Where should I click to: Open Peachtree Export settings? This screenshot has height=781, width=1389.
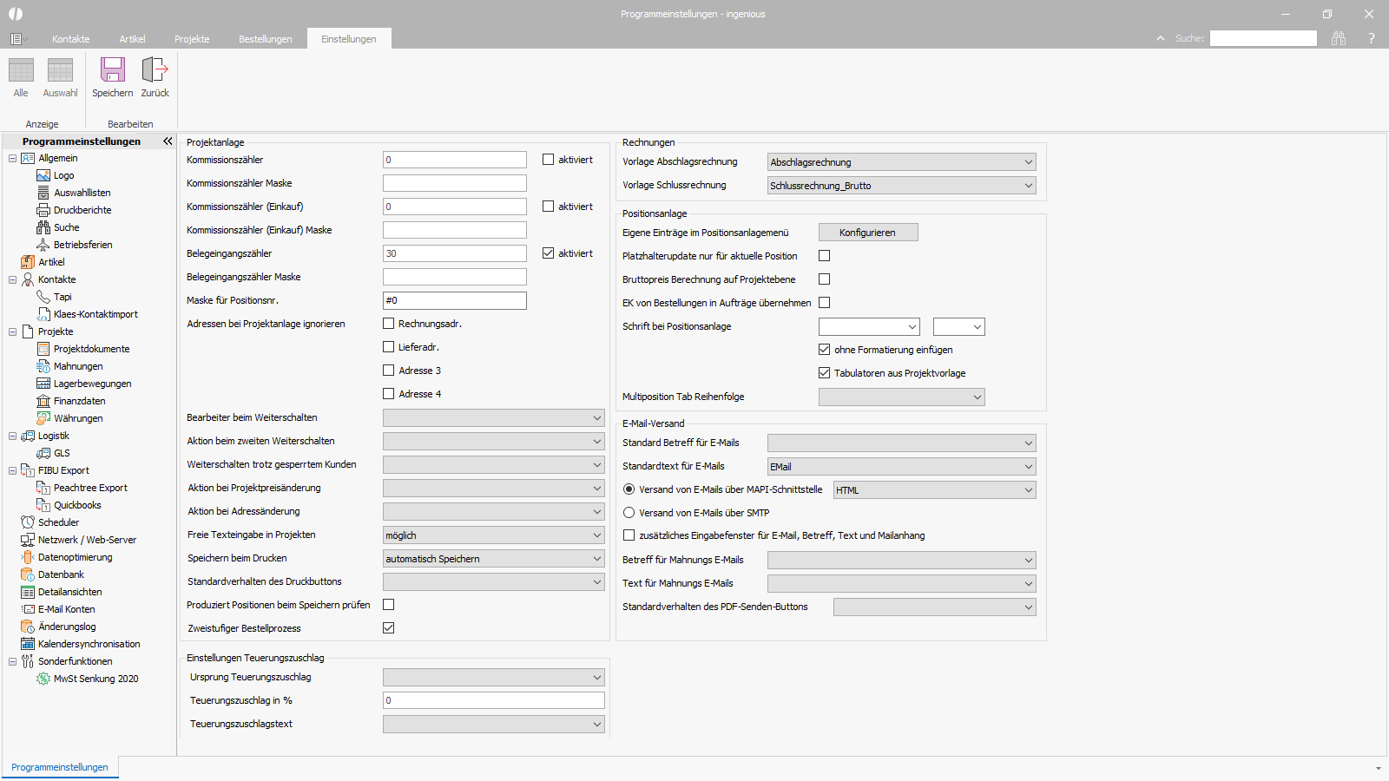[x=90, y=488]
